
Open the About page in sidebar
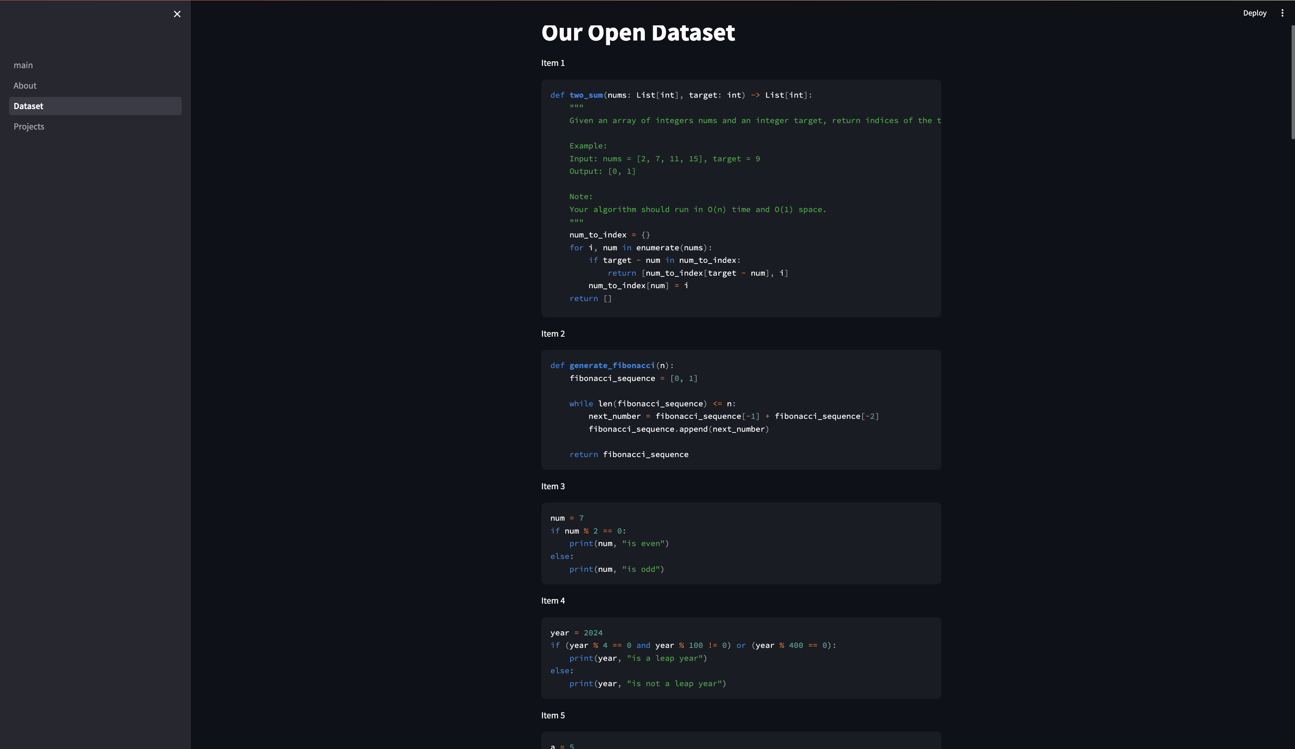25,85
